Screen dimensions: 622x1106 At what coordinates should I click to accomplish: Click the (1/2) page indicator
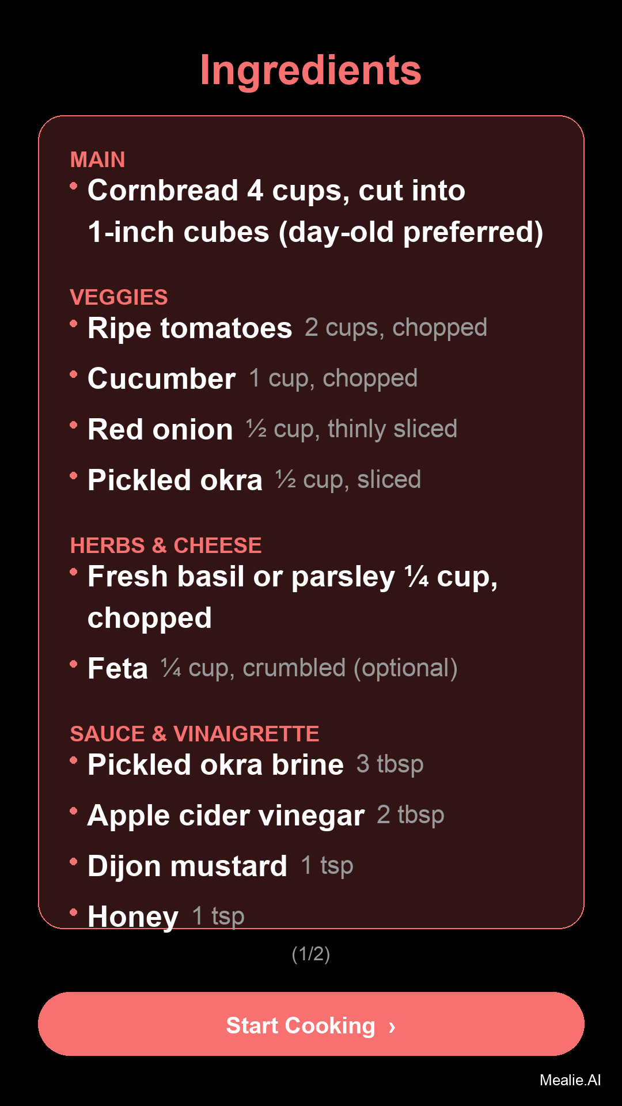[x=311, y=954]
